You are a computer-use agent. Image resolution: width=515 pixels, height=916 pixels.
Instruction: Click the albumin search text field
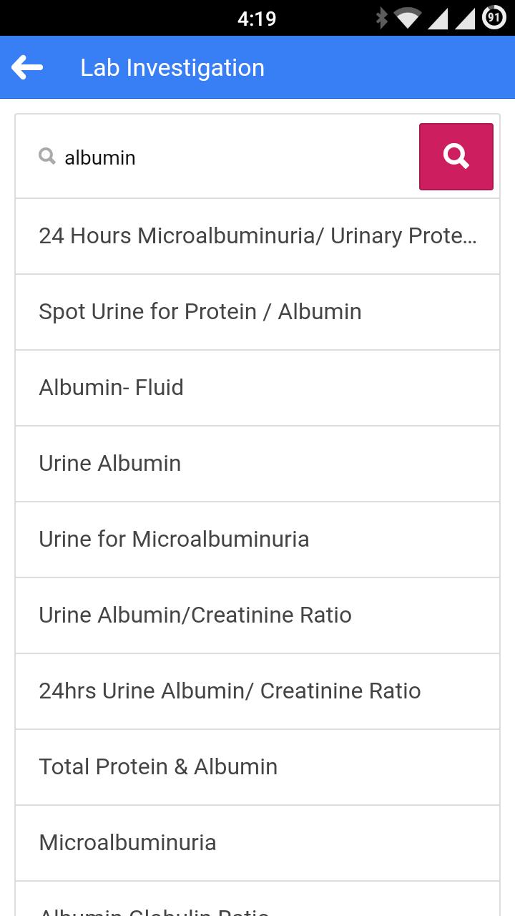229,157
